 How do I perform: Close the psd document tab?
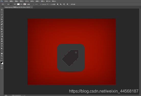pos(32,7)
